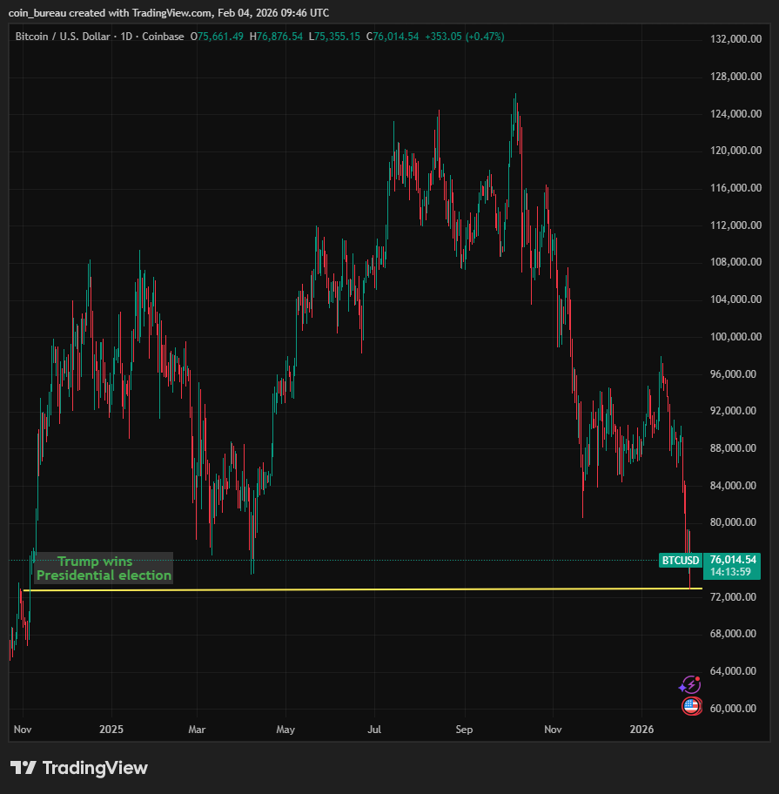Click the 96,000.00 price axis label
This screenshot has width=779, height=794.
pyautogui.click(x=733, y=373)
